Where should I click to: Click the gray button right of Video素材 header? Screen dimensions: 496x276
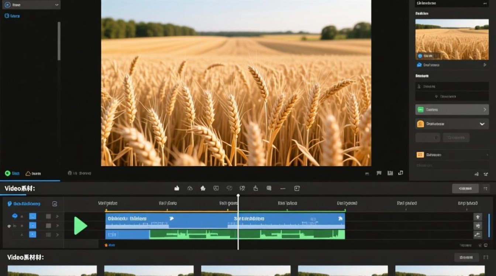coord(465,188)
